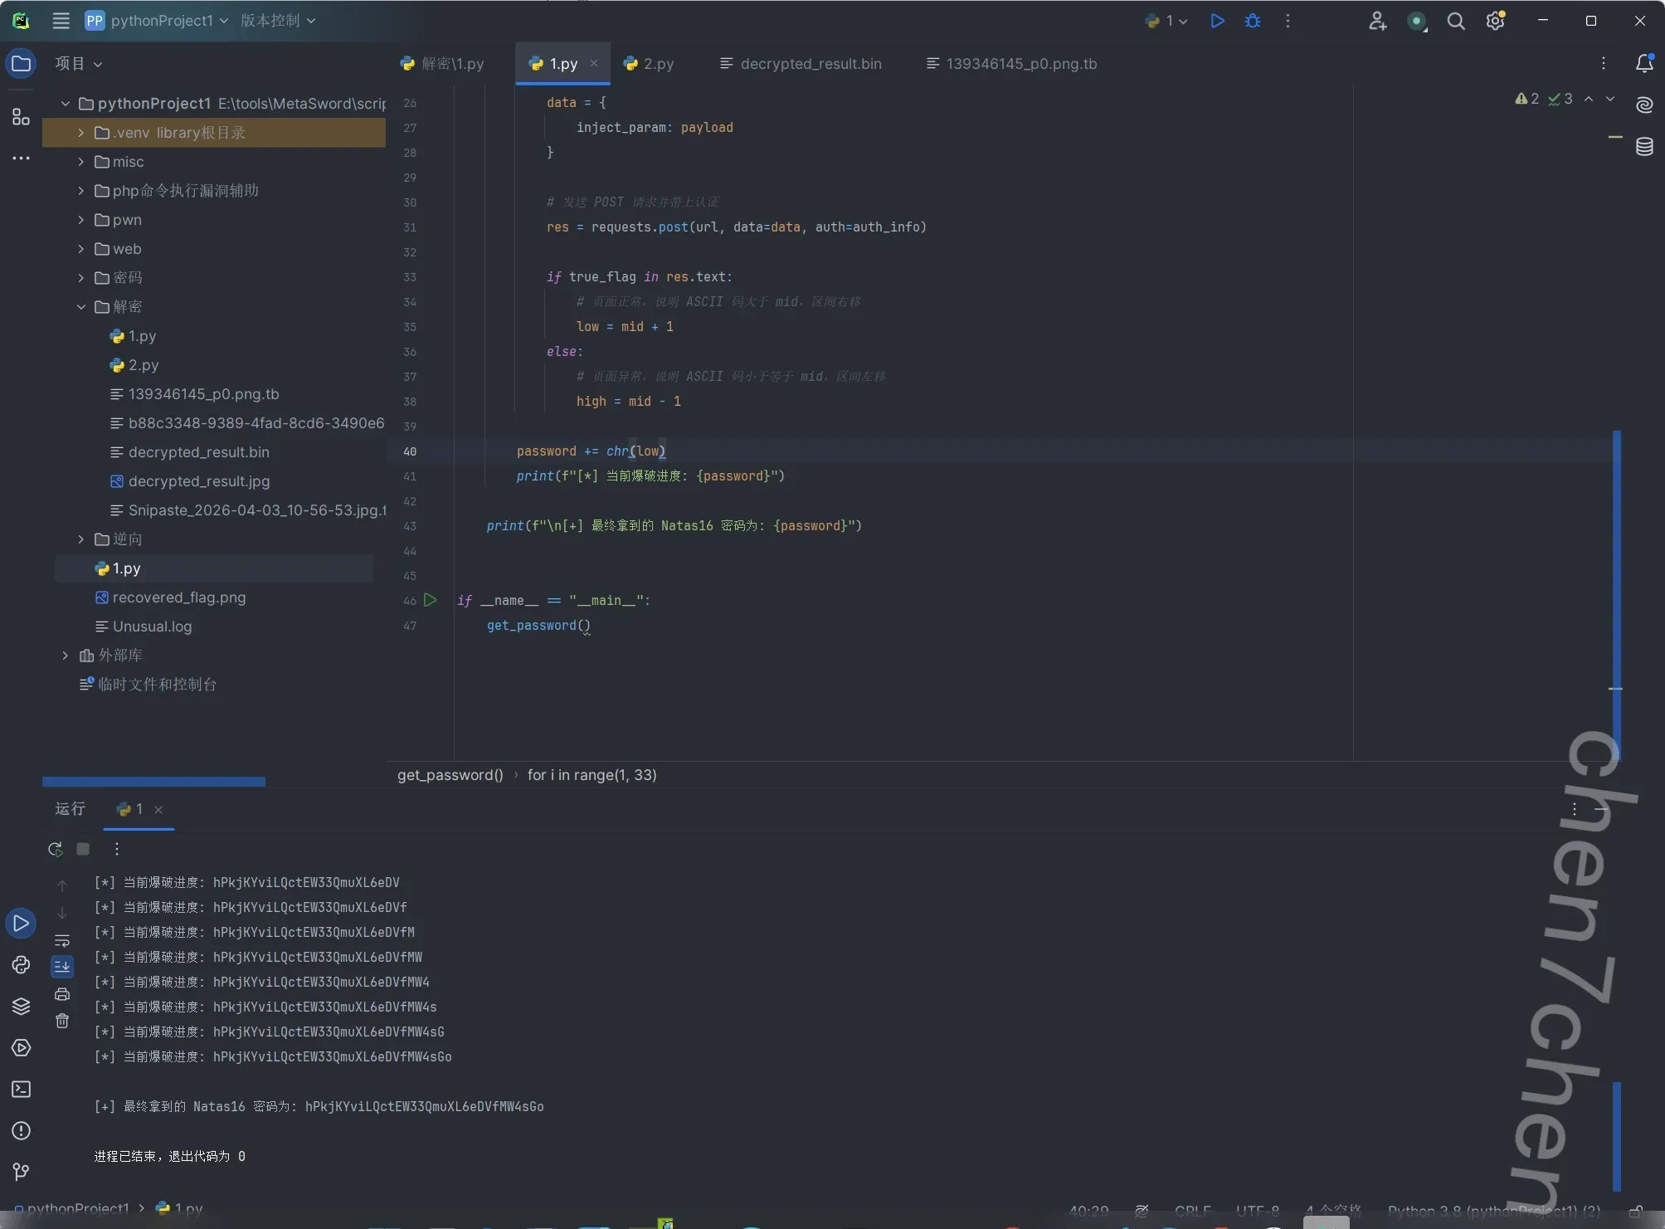Open the Git tool window icon
This screenshot has height=1229, width=1665.
(x=21, y=1172)
